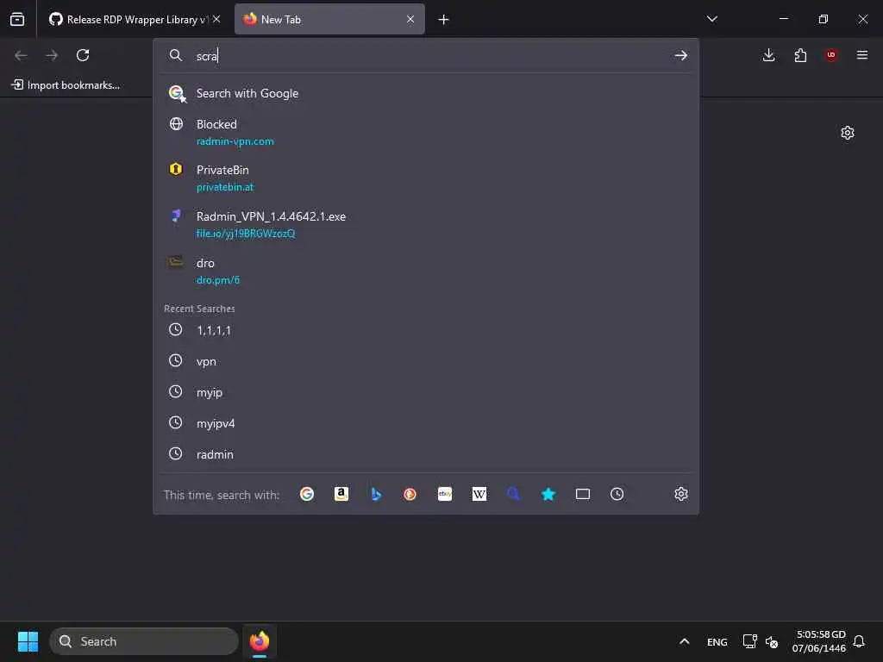883x662 pixels.
Task: Choose recent search vpn
Action: [x=426, y=361]
